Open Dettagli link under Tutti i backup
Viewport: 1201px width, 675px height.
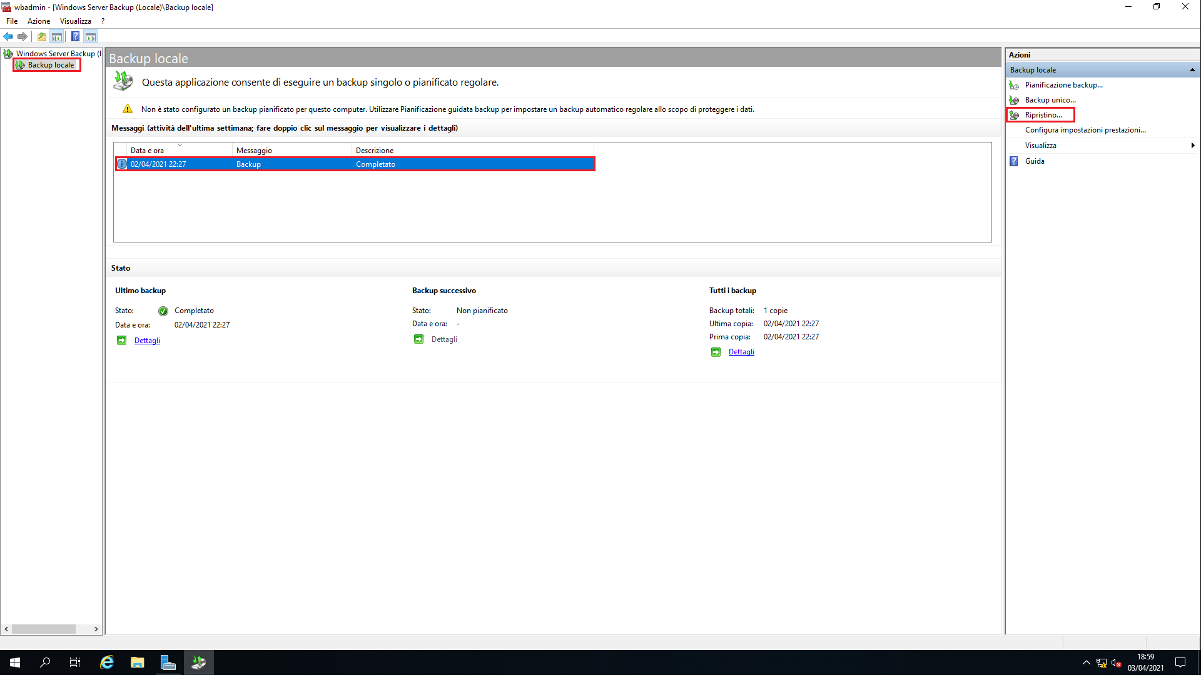pos(741,352)
